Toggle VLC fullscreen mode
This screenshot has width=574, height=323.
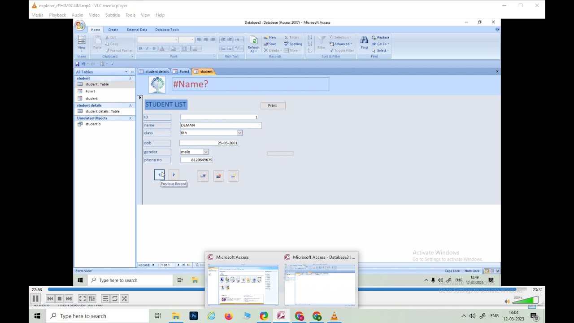click(x=83, y=298)
